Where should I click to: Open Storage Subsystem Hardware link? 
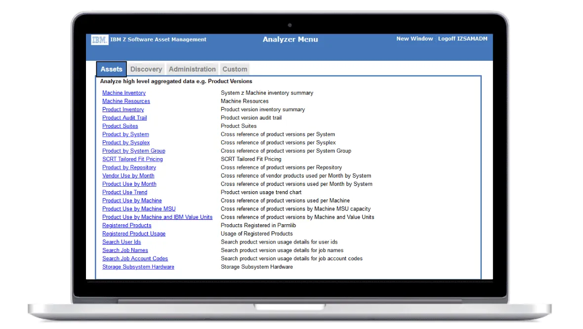tap(138, 267)
